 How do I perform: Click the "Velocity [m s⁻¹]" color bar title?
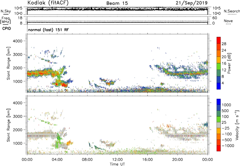coord(237,125)
